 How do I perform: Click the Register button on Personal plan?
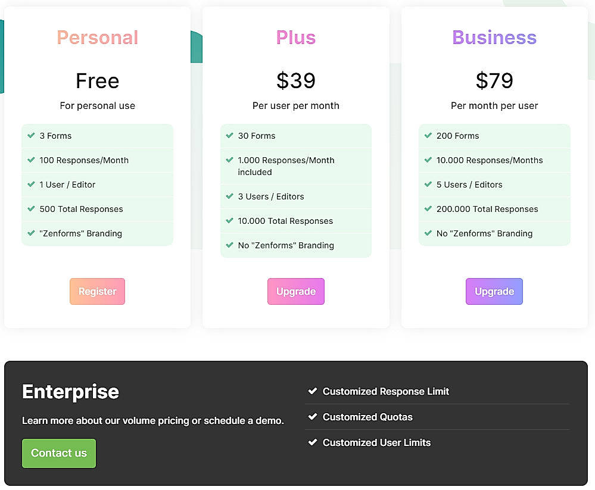pyautogui.click(x=97, y=291)
